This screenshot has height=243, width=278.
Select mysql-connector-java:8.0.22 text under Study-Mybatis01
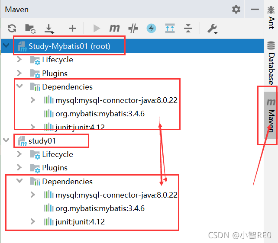tap(116, 100)
